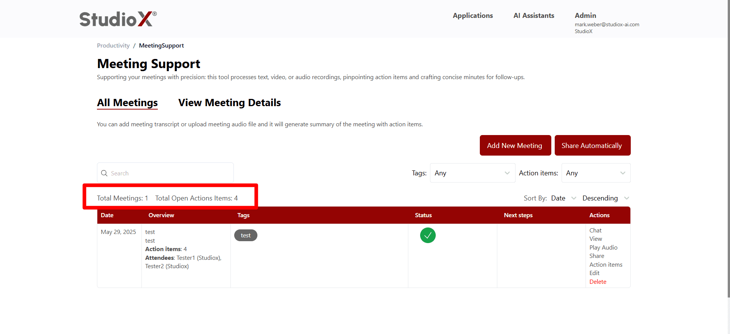730x334 pixels.
Task: Open the Action items filter dropdown
Action: [595, 173]
